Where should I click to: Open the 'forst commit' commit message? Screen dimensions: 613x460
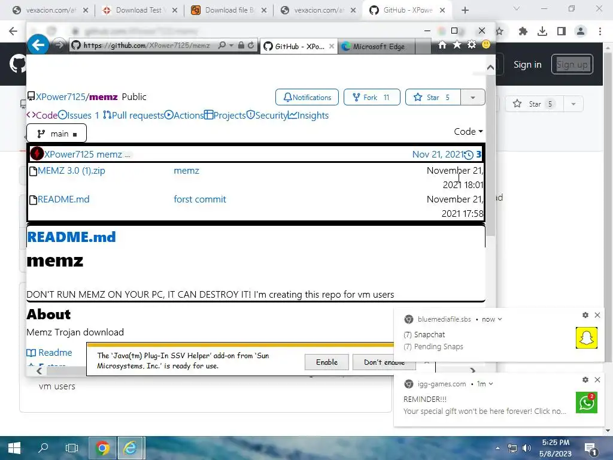(200, 199)
